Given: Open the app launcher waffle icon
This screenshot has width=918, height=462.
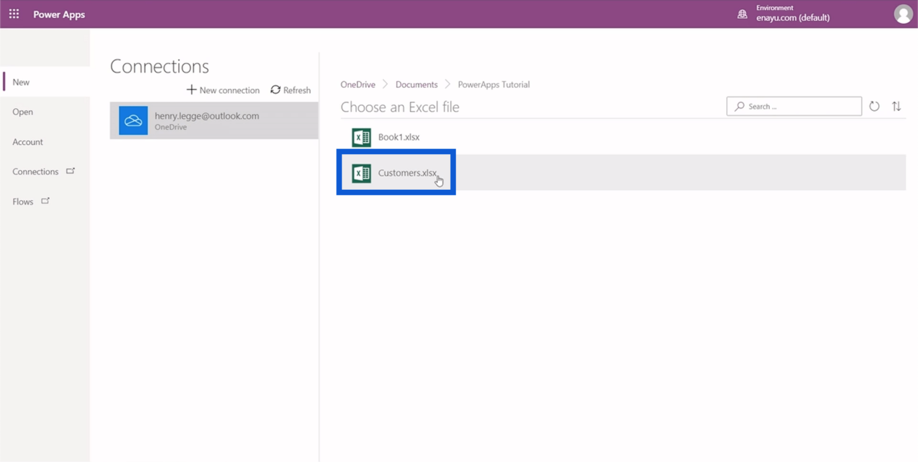Looking at the screenshot, I should click(x=14, y=14).
